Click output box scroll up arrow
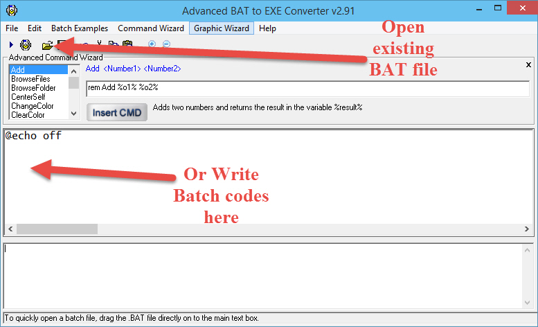This screenshot has width=538, height=327. click(527, 251)
